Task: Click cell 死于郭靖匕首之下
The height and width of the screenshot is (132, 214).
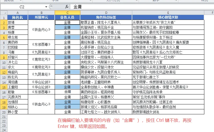Action: [168, 77]
